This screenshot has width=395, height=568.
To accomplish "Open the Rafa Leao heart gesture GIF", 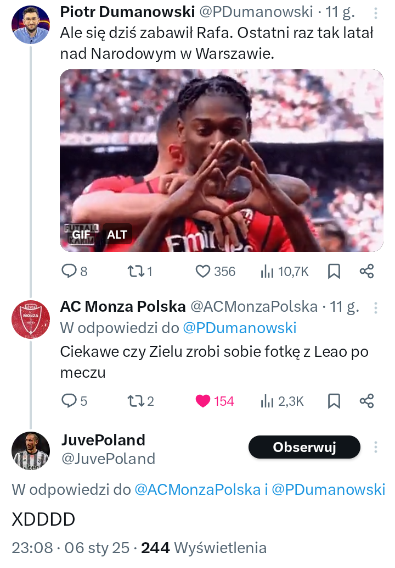I will (221, 159).
